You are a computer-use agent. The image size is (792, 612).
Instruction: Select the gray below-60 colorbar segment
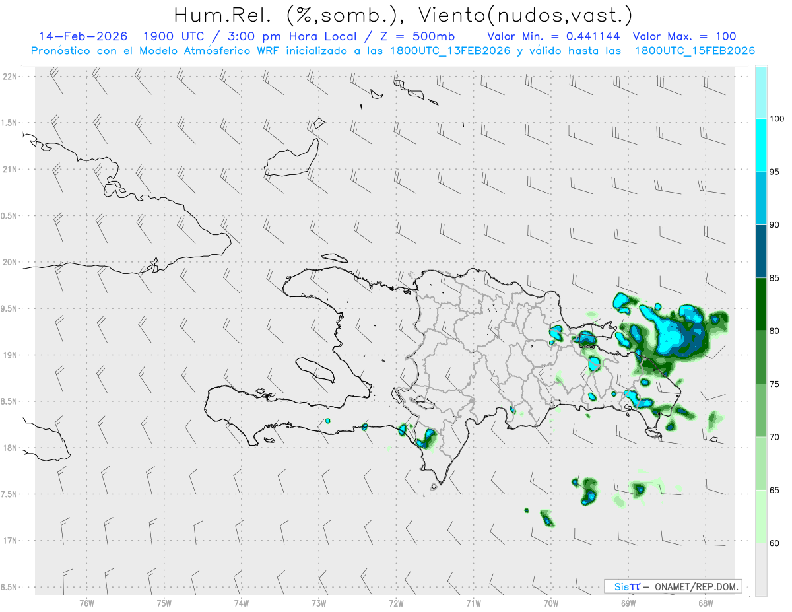coord(761,570)
